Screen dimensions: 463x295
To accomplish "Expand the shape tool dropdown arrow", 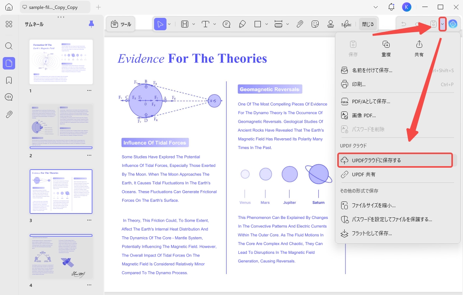I will coord(266,24).
